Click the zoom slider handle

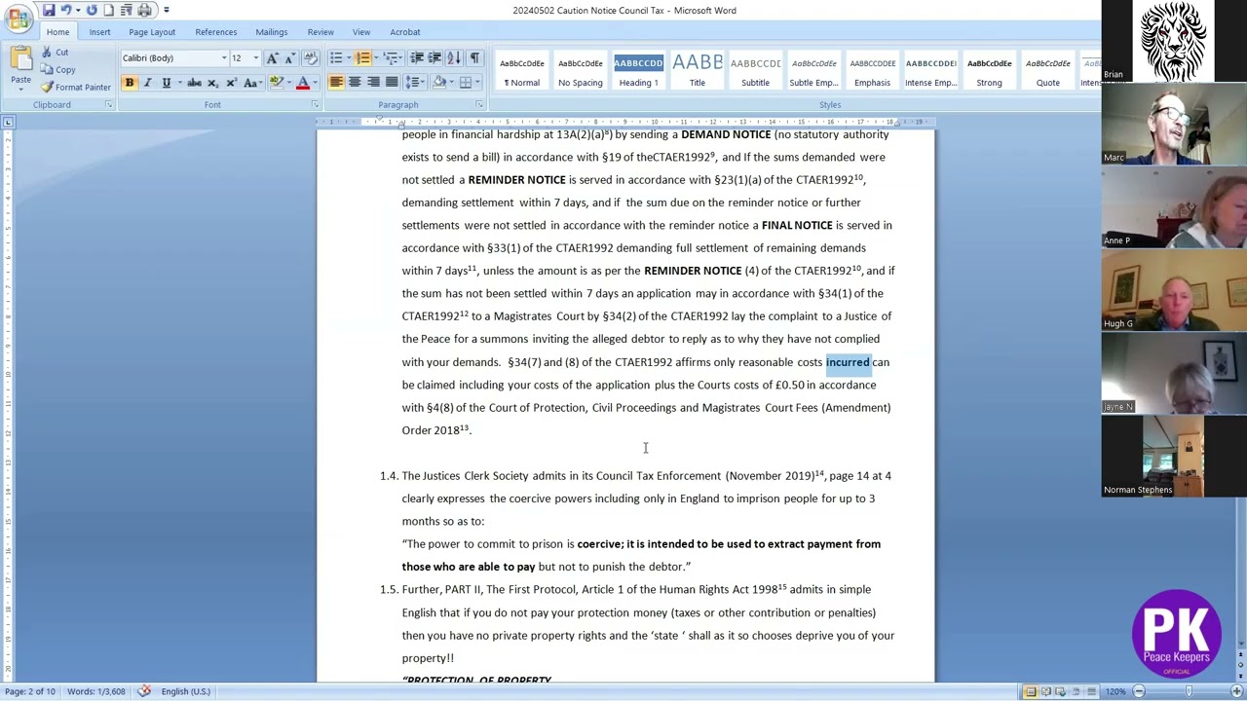point(1189,691)
